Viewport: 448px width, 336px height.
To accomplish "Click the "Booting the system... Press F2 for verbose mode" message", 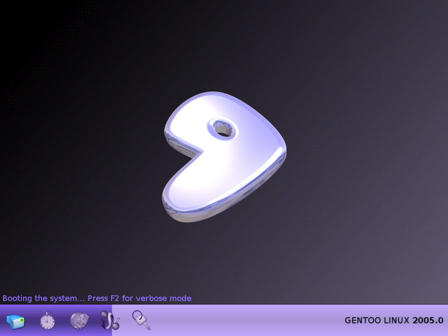I will click(97, 298).
